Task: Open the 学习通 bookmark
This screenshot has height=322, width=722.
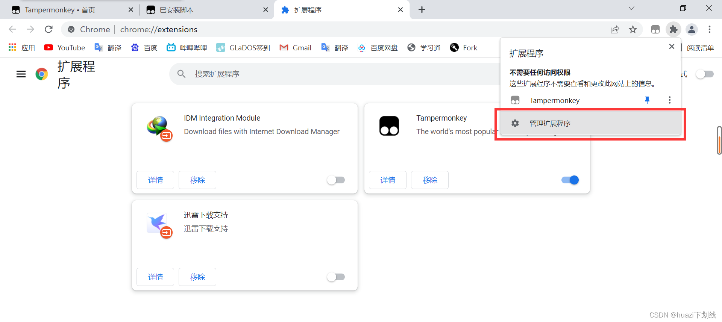Action: coord(424,48)
